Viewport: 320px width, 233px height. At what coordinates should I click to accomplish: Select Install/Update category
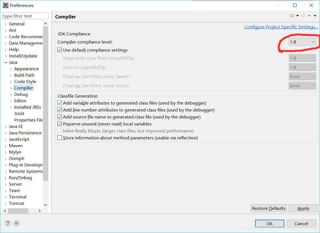coord(23,56)
